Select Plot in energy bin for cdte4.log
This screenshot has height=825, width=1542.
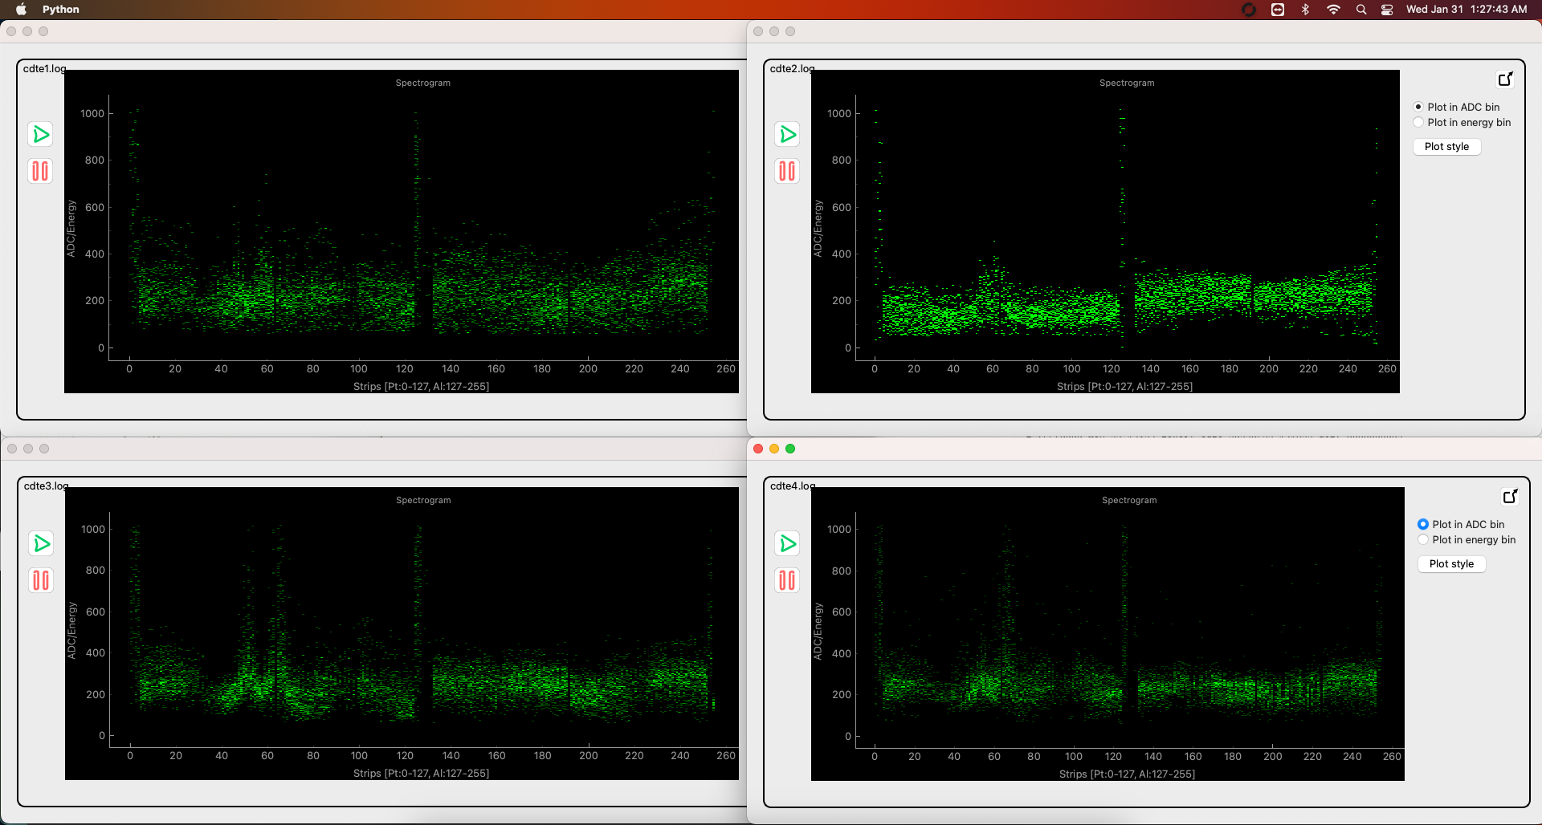point(1467,539)
